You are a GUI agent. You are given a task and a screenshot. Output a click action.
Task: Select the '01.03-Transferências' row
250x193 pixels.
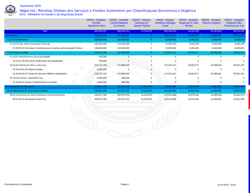tap(17, 40)
